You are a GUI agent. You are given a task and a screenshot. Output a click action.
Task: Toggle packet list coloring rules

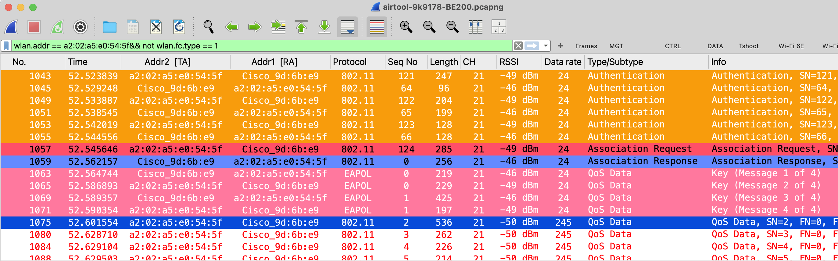(377, 27)
